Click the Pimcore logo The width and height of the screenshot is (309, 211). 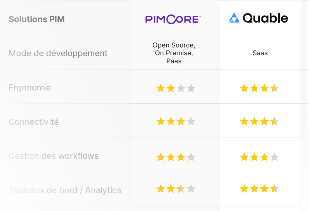173,19
